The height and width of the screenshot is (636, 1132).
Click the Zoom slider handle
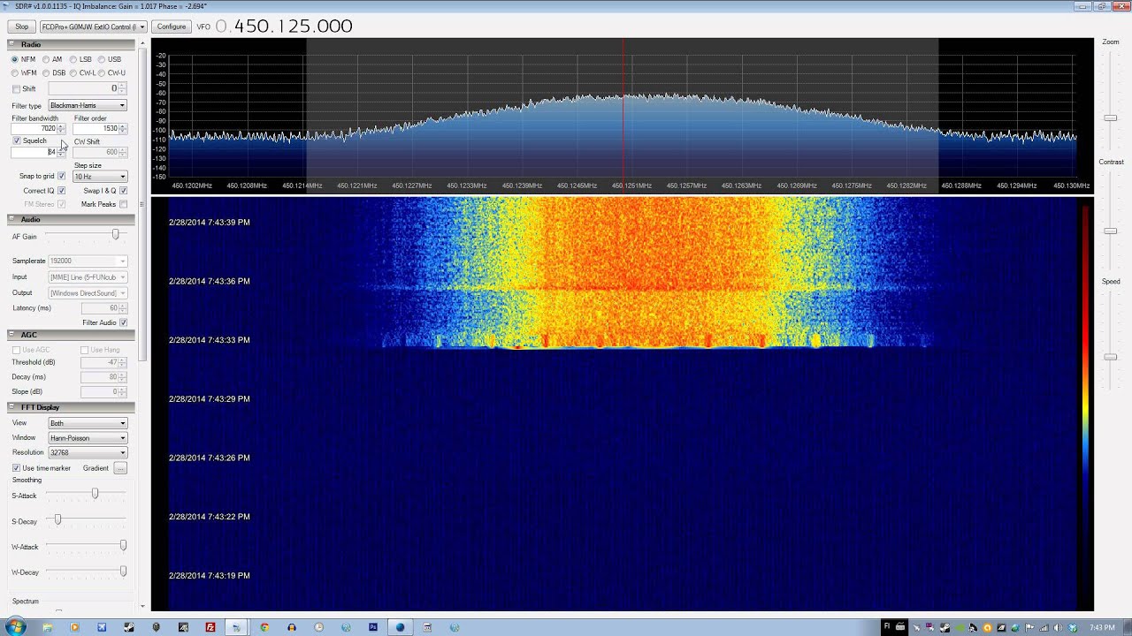pos(1110,117)
